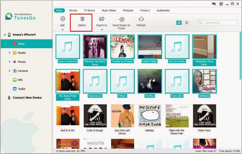The width and height of the screenshot is (242, 154).
Task: Switch to grid view
Action: pos(179,23)
